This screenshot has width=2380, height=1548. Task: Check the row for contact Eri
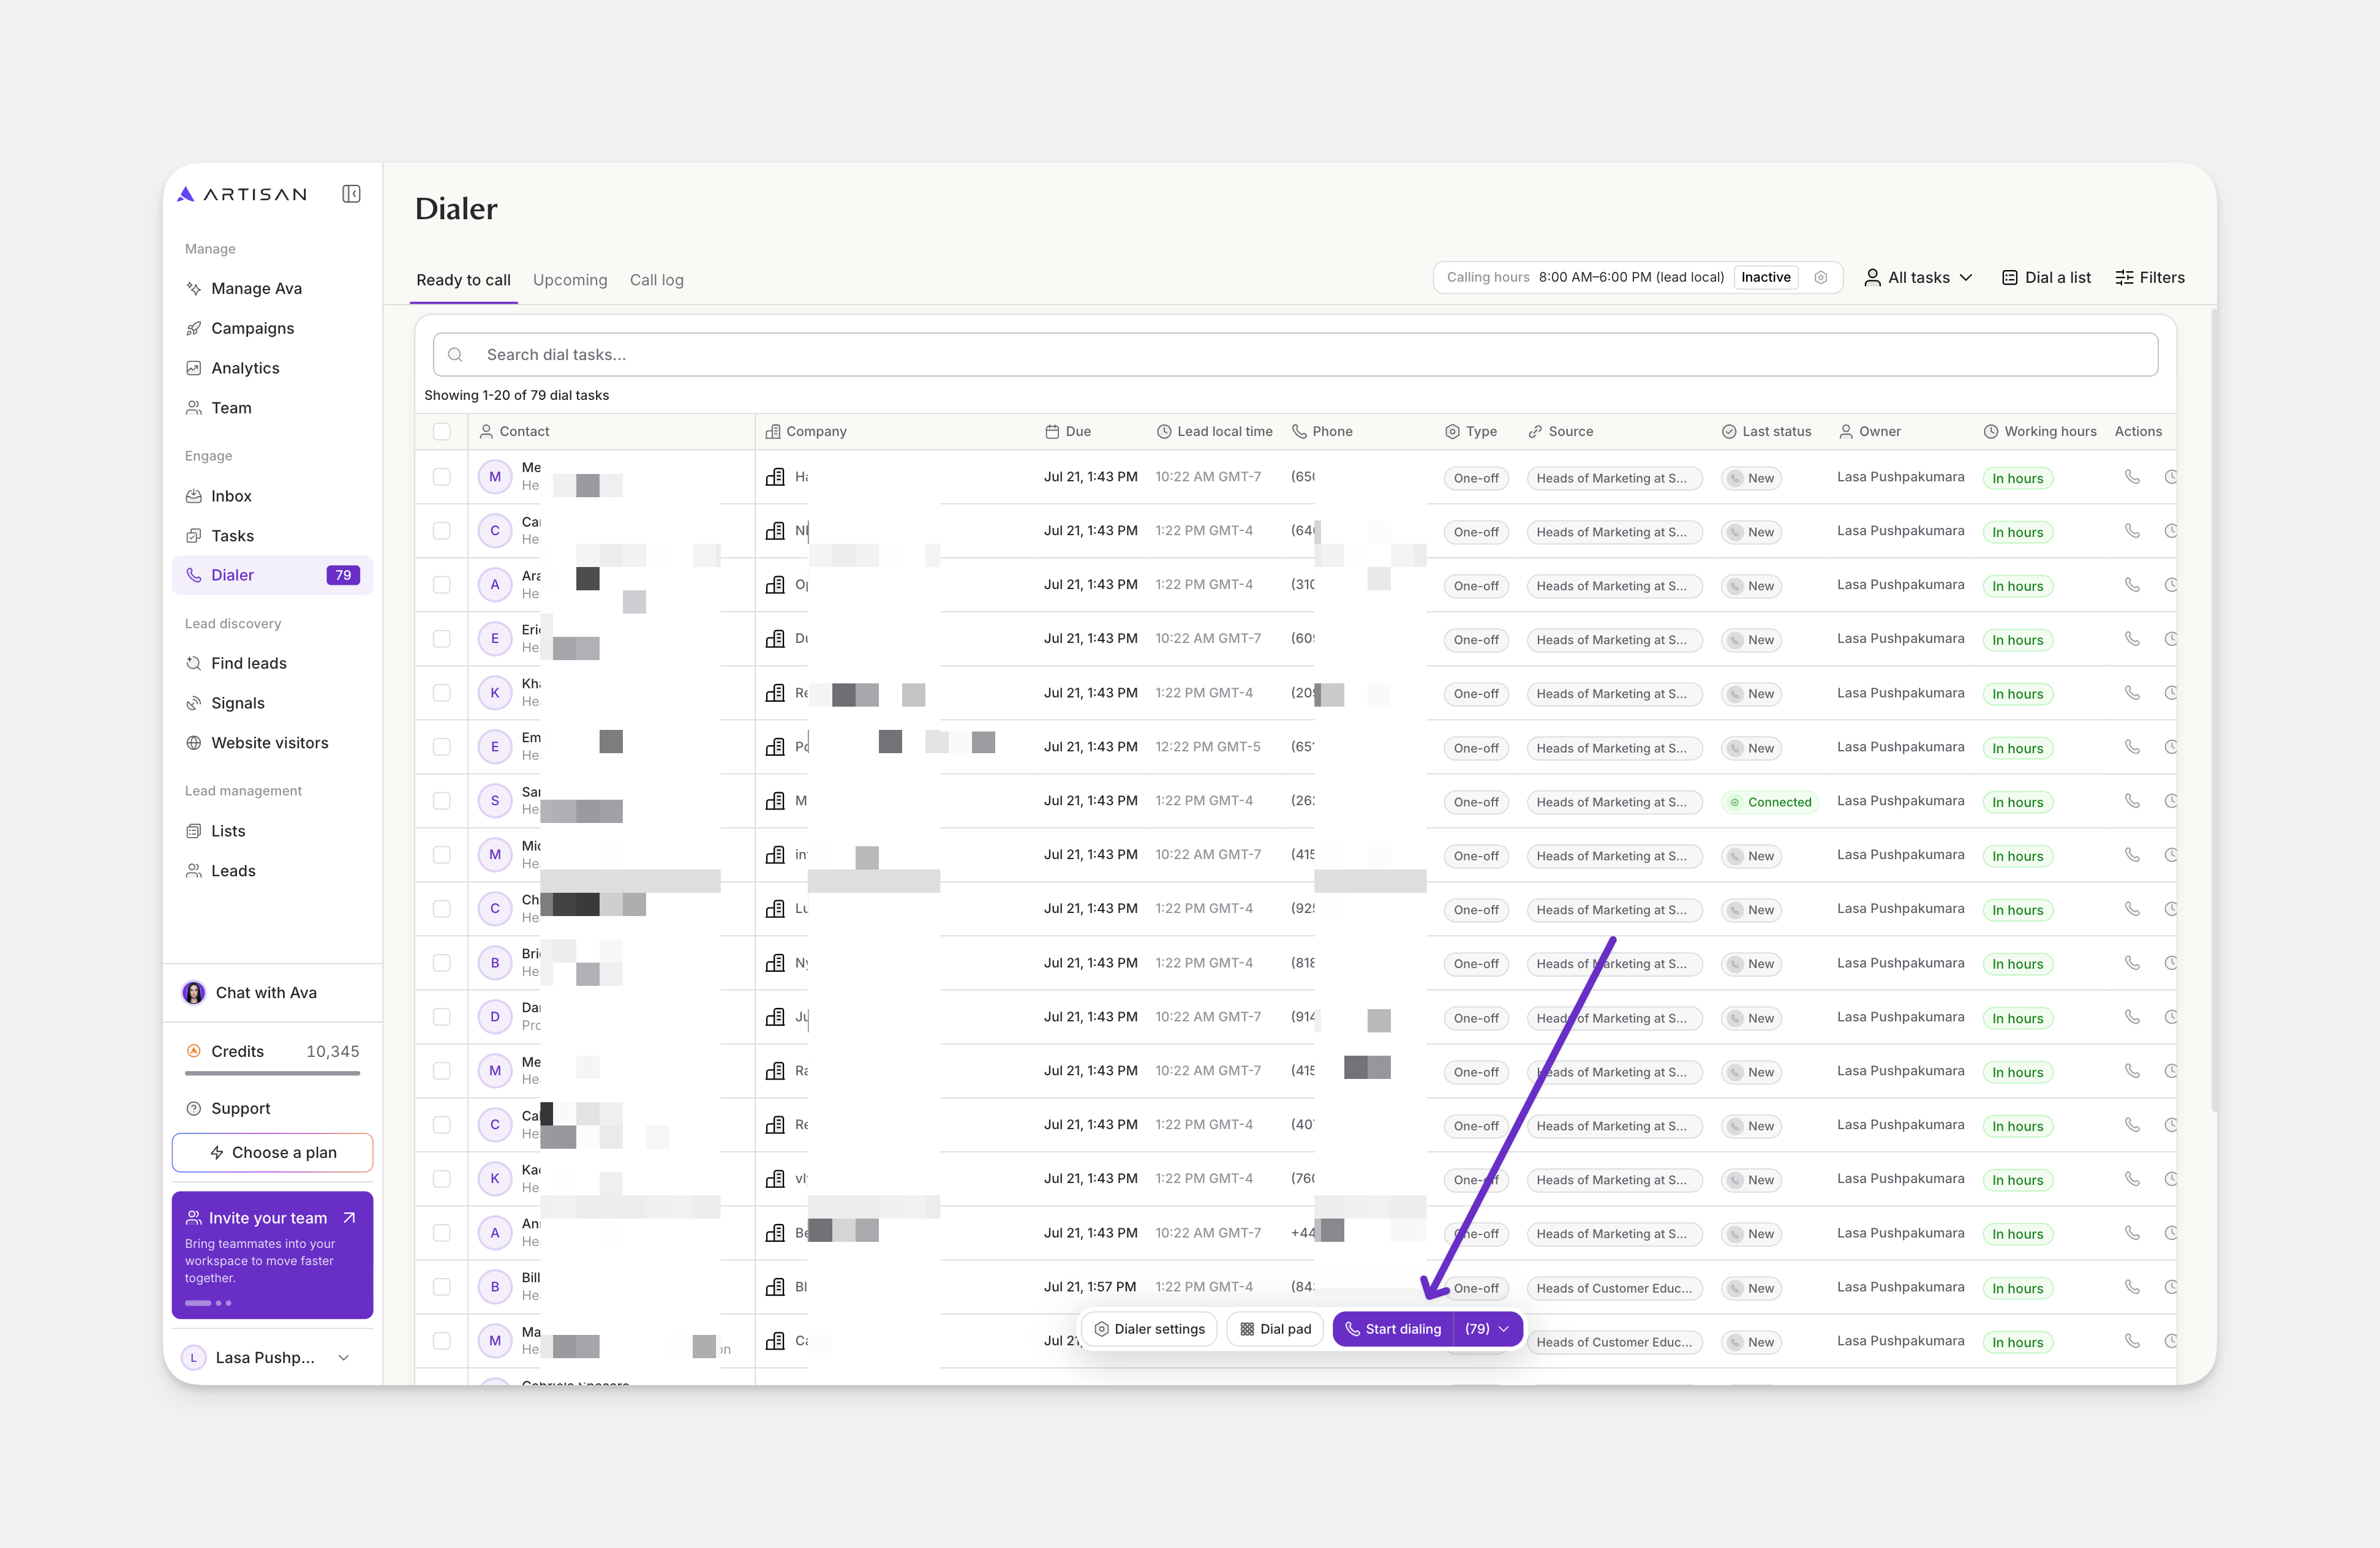click(x=441, y=639)
